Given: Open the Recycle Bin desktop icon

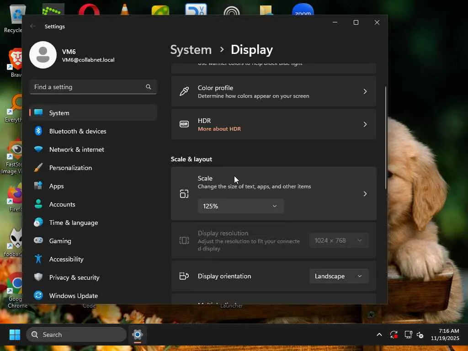Looking at the screenshot, I should 13,18.
